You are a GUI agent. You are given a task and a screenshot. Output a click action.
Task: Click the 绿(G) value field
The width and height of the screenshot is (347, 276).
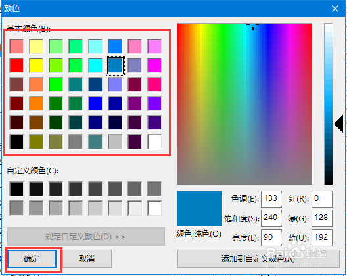tap(322, 218)
